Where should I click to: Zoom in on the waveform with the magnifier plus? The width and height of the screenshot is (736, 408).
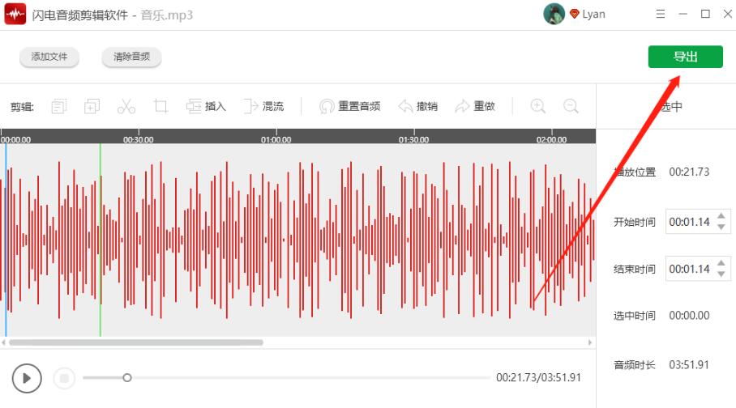click(x=538, y=107)
